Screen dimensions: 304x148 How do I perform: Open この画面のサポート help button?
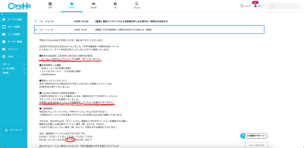click(254, 136)
